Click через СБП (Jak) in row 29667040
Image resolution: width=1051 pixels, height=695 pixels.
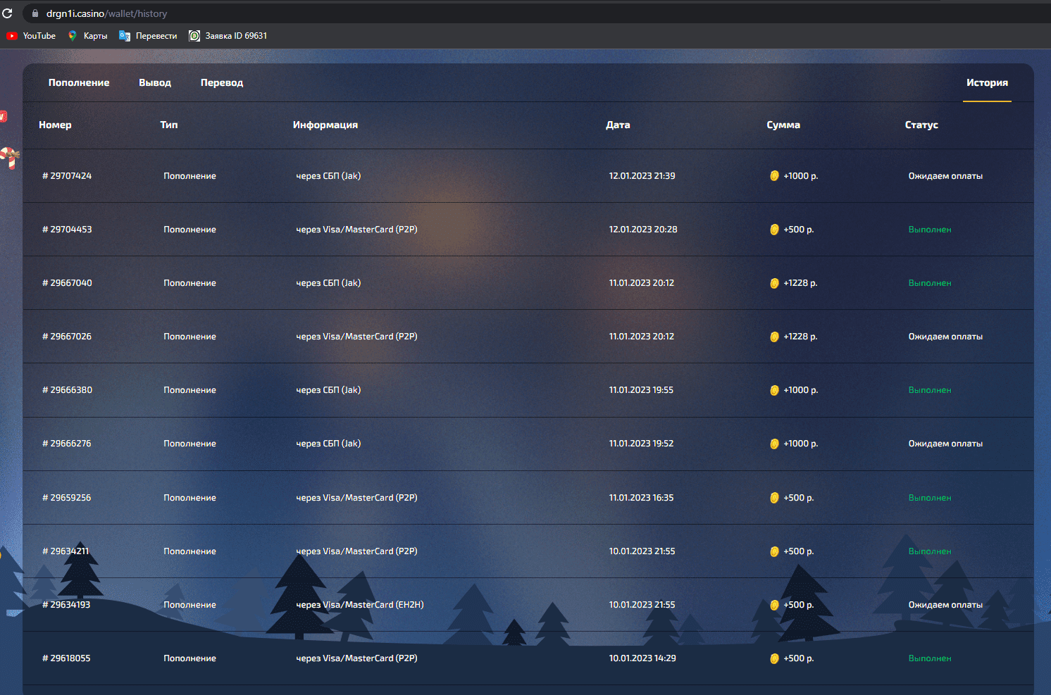(328, 283)
